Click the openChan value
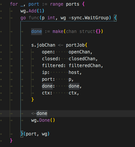Viewport: 135px width, 147px height. [79, 52]
